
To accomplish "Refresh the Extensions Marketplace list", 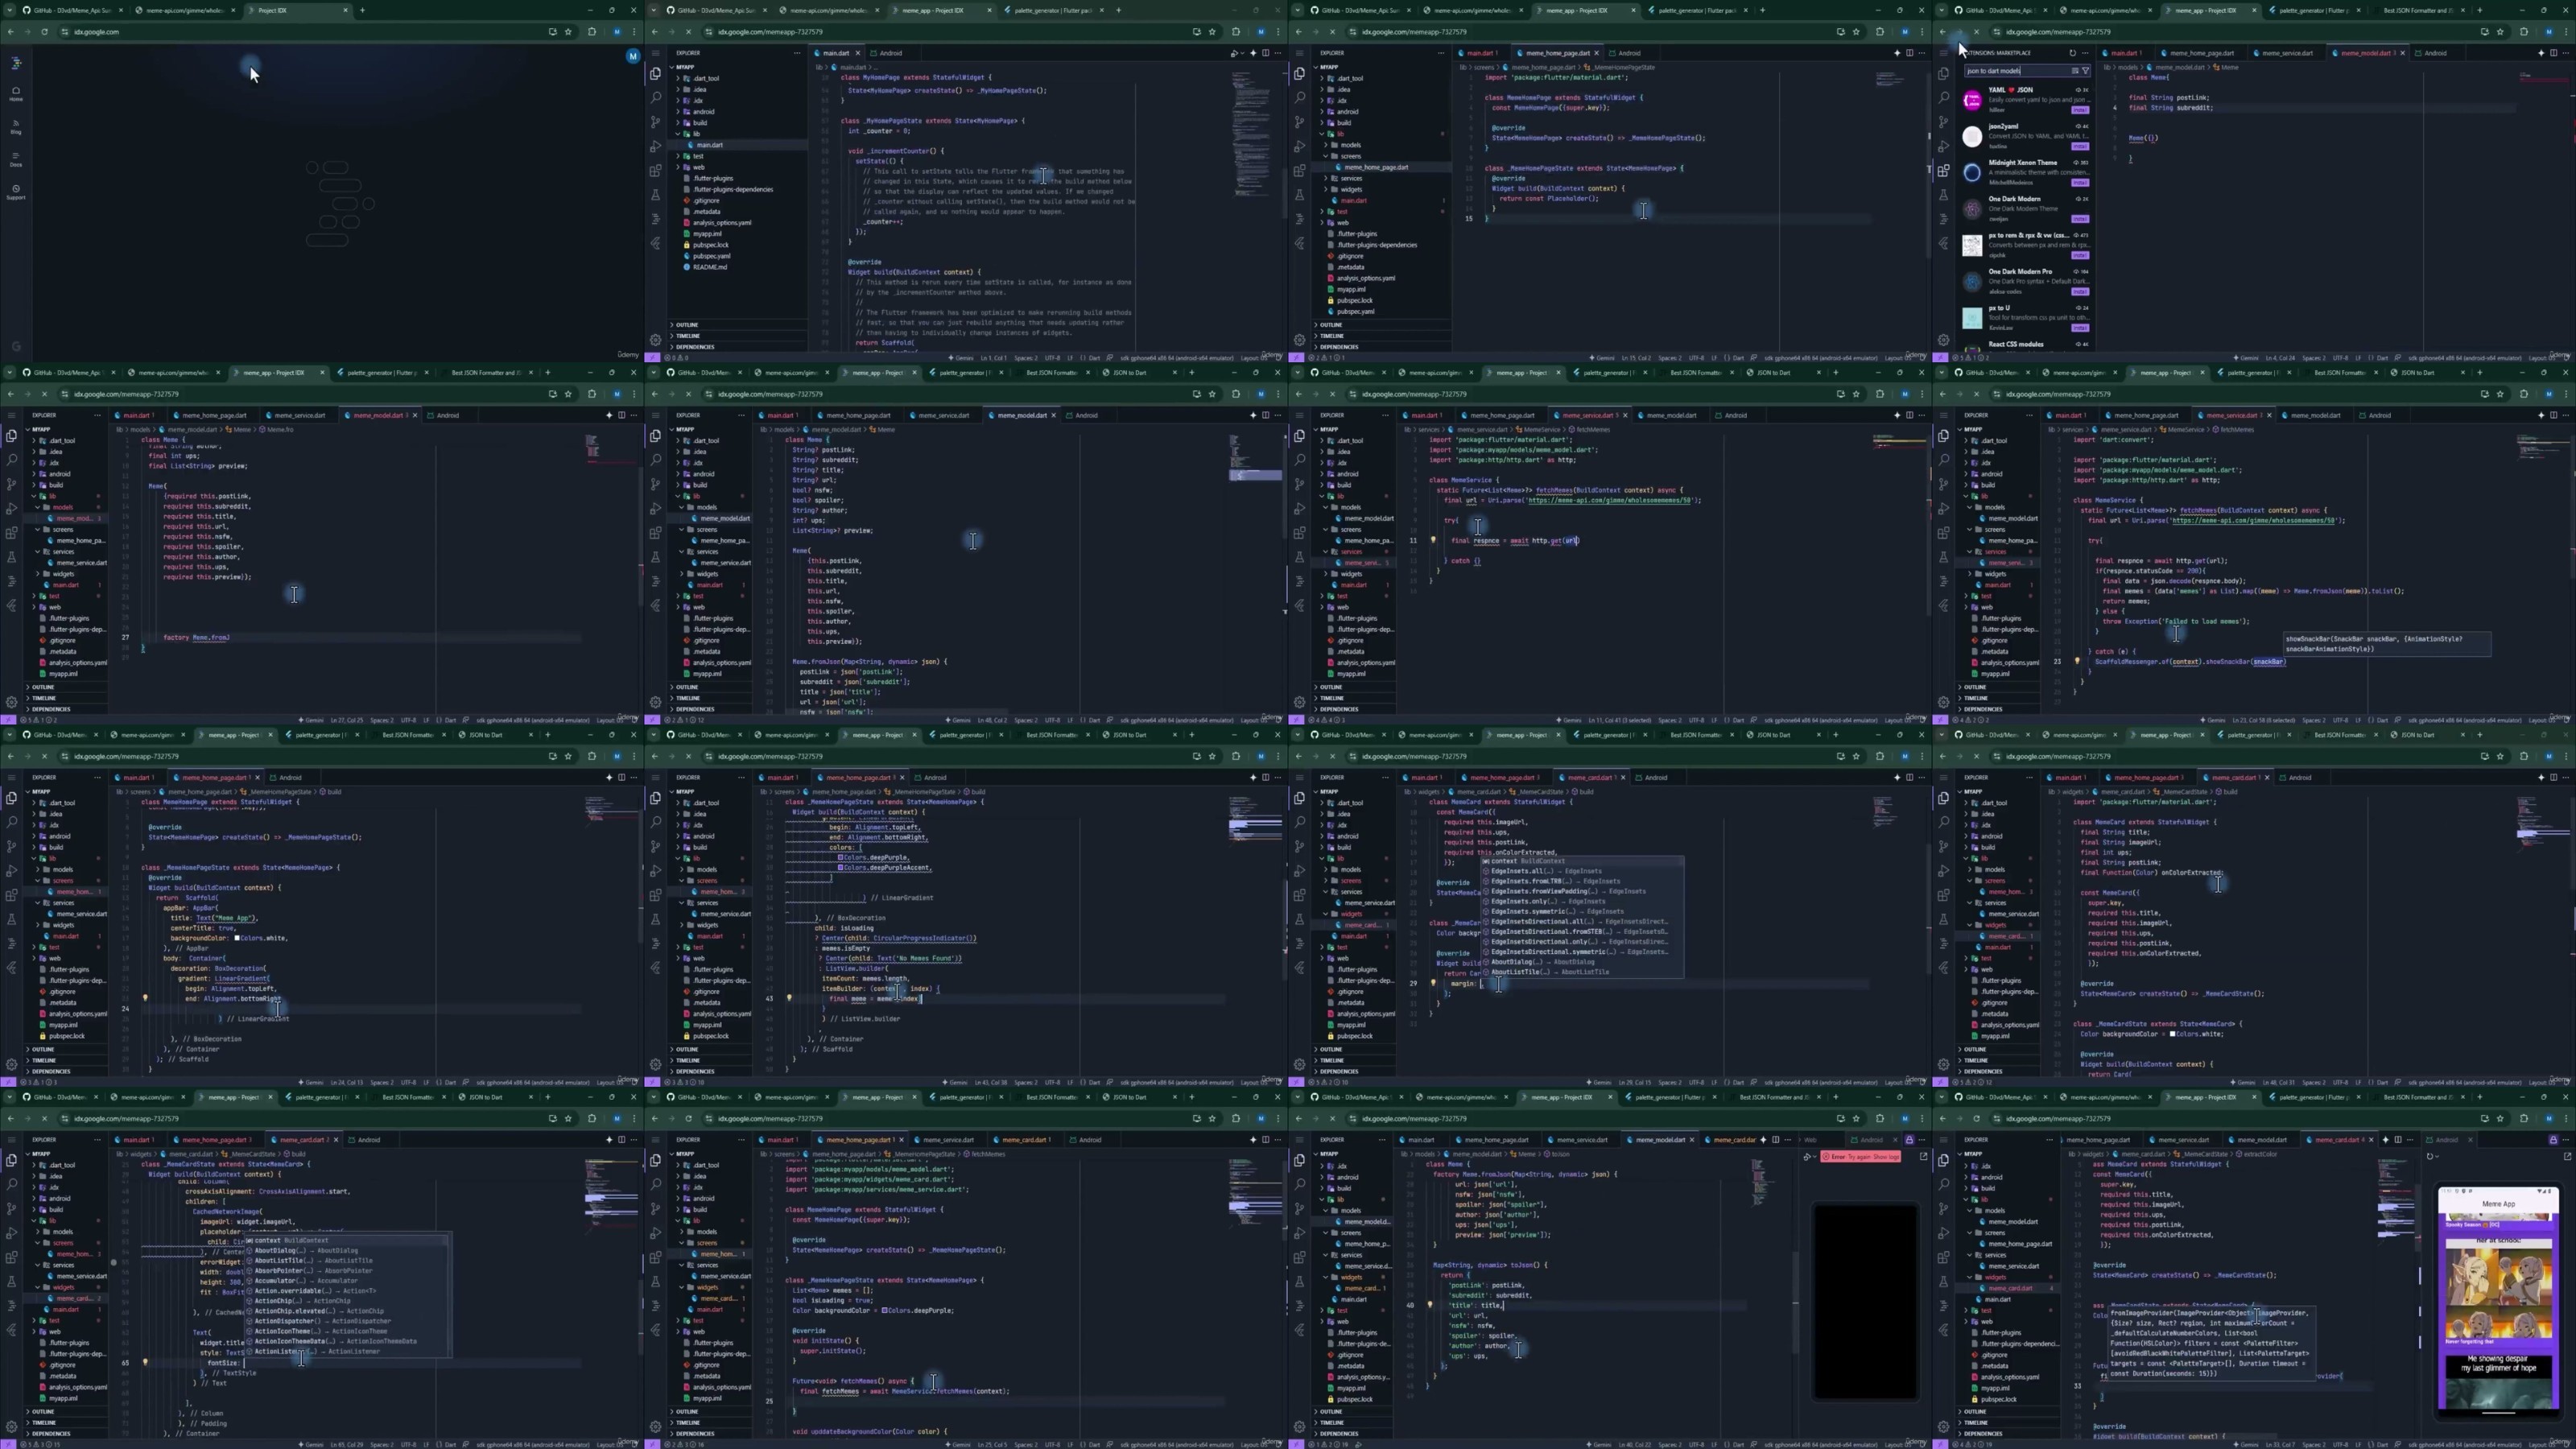I will [x=2073, y=53].
